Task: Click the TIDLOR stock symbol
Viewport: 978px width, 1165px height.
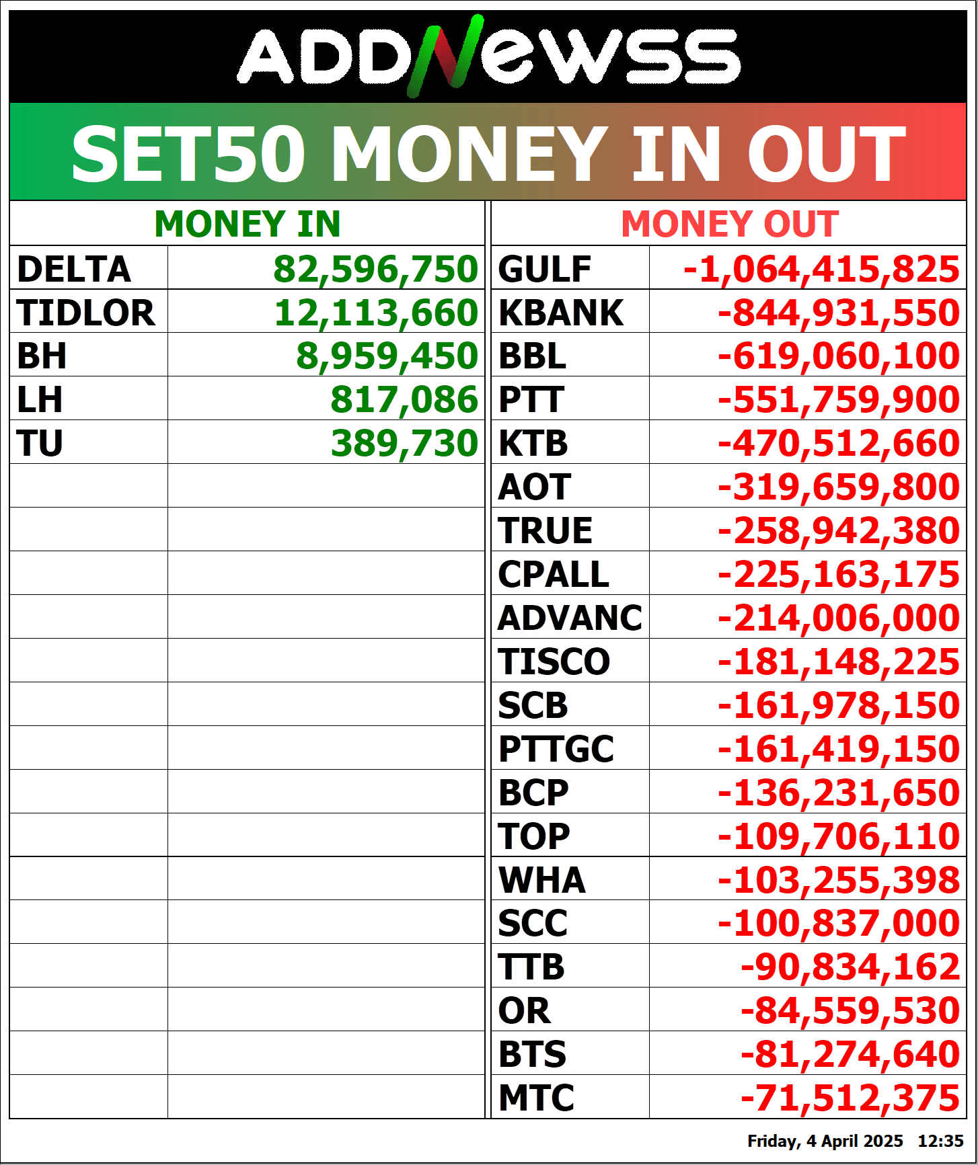Action: pyautogui.click(x=86, y=313)
